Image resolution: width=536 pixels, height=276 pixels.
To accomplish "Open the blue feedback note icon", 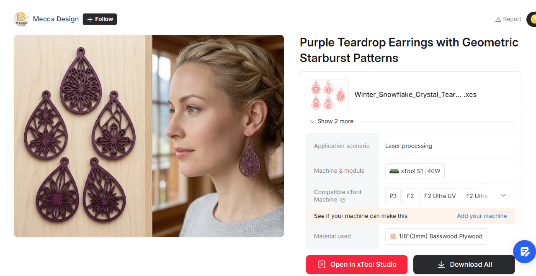I will (525, 252).
